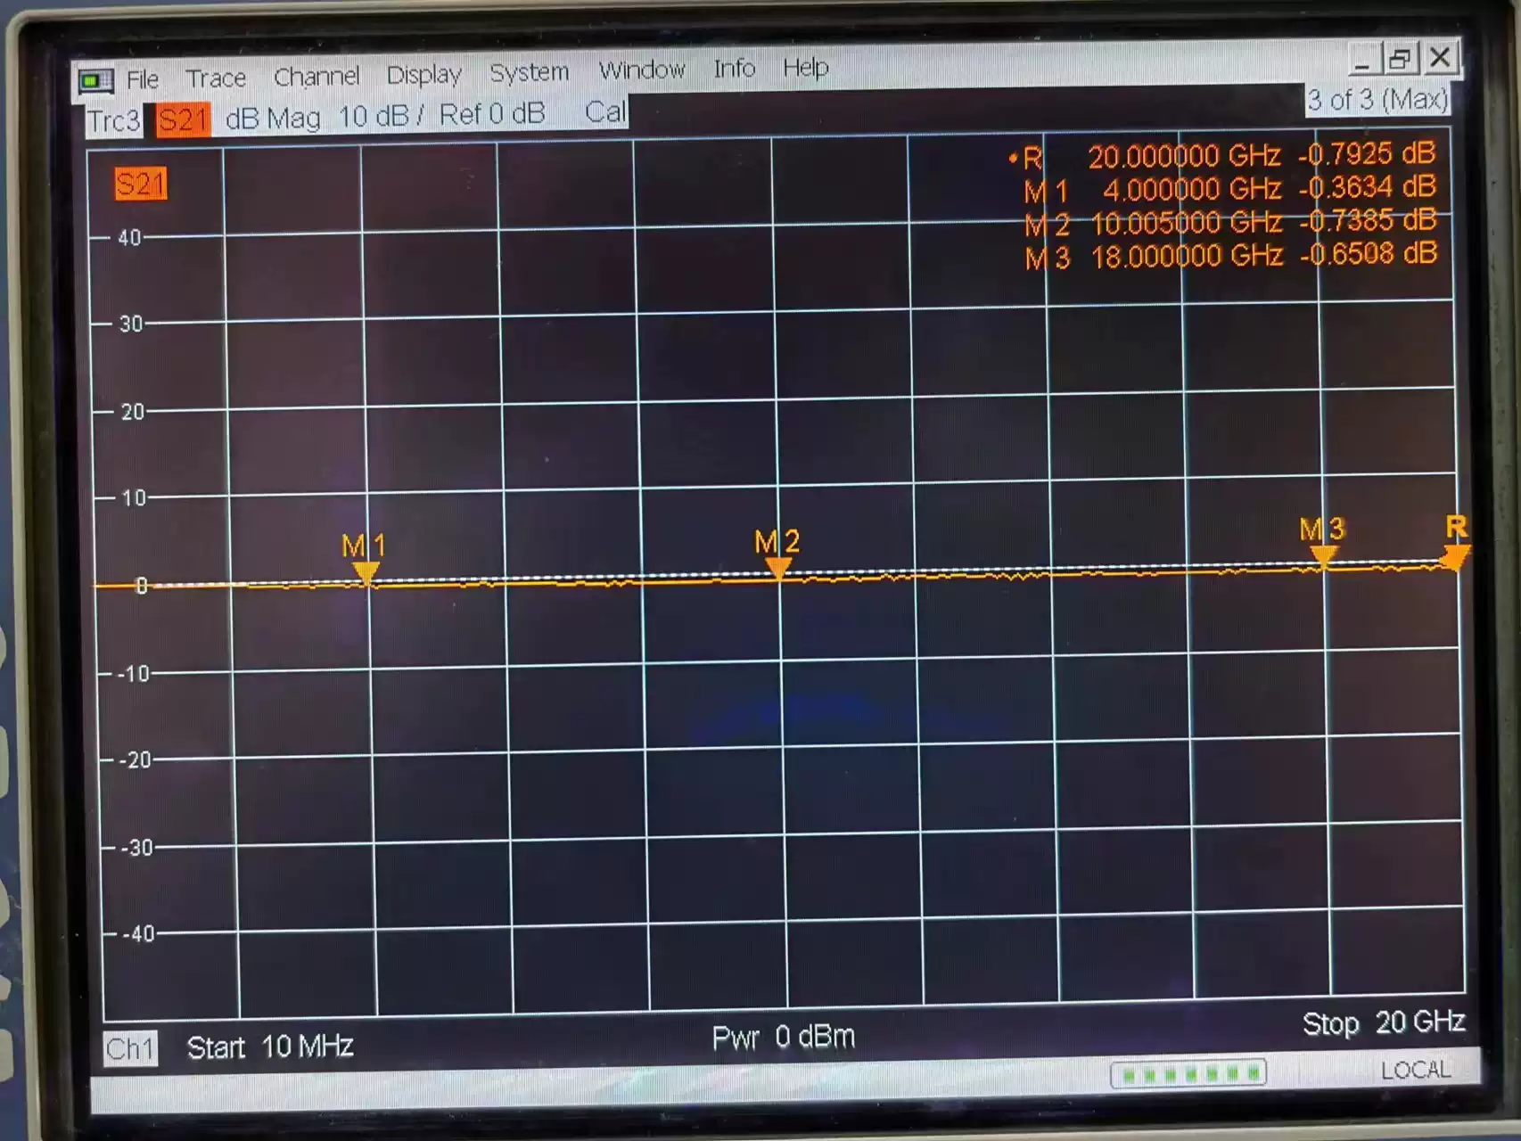Click the Pwr 0 dBm power setting
Image resolution: width=1521 pixels, height=1141 pixels.
pos(784,1037)
